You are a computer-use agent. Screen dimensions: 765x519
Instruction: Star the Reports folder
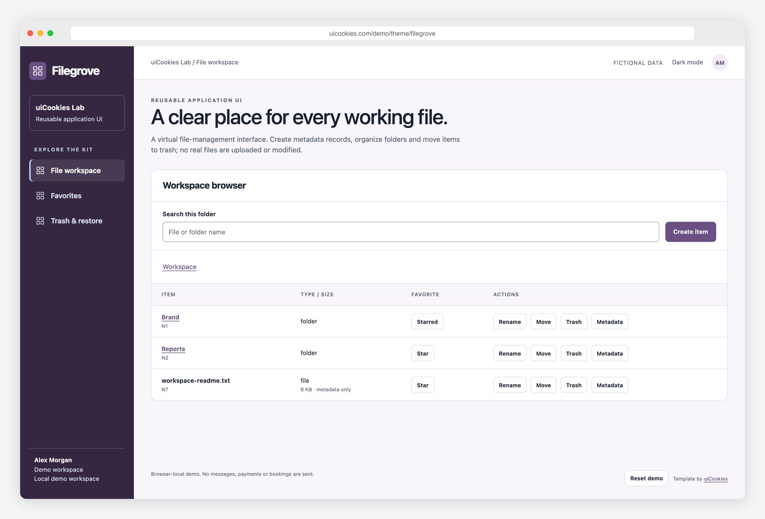[422, 353]
